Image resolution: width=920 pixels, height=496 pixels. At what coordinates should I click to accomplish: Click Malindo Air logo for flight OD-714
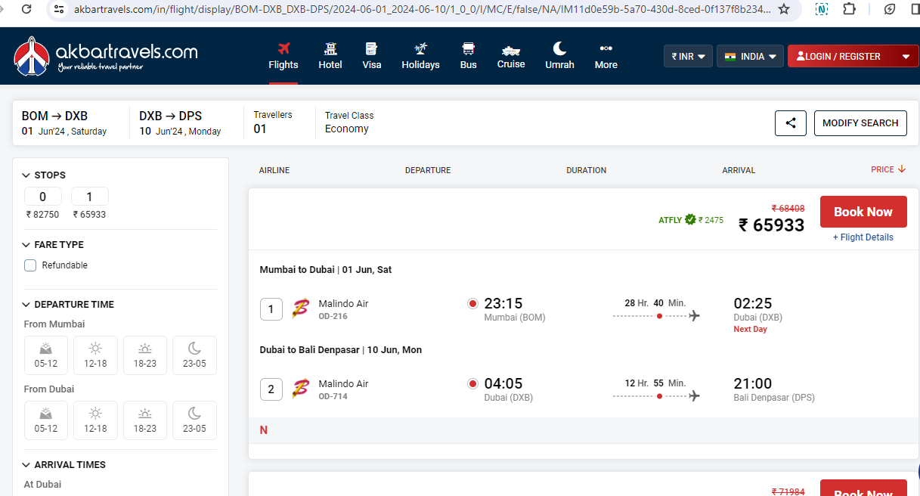[x=301, y=389]
